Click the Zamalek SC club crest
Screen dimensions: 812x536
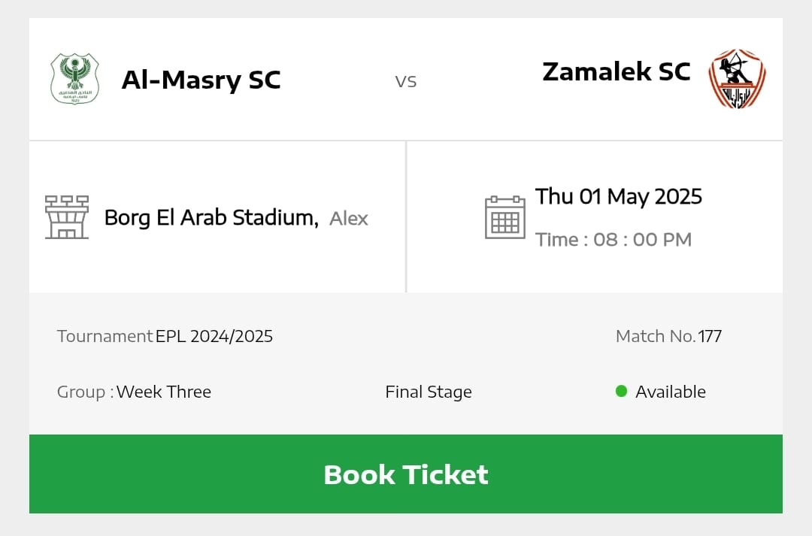737,79
